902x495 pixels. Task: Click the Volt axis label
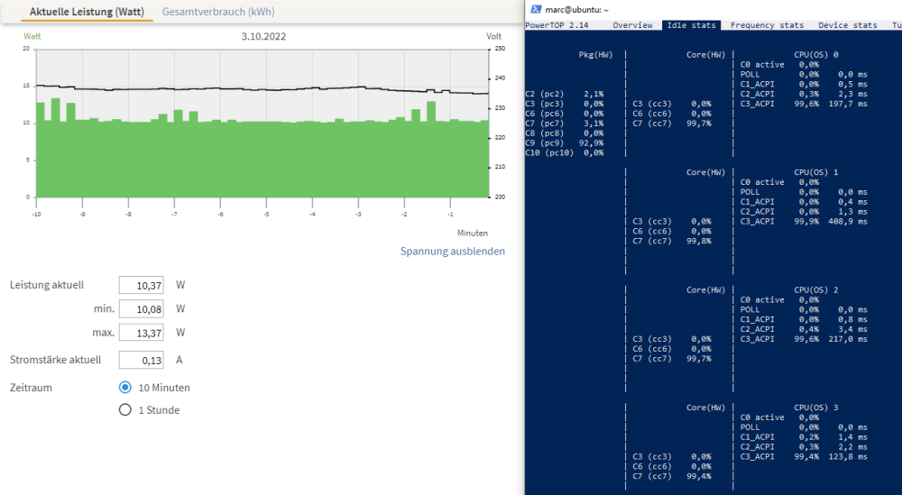click(x=493, y=36)
